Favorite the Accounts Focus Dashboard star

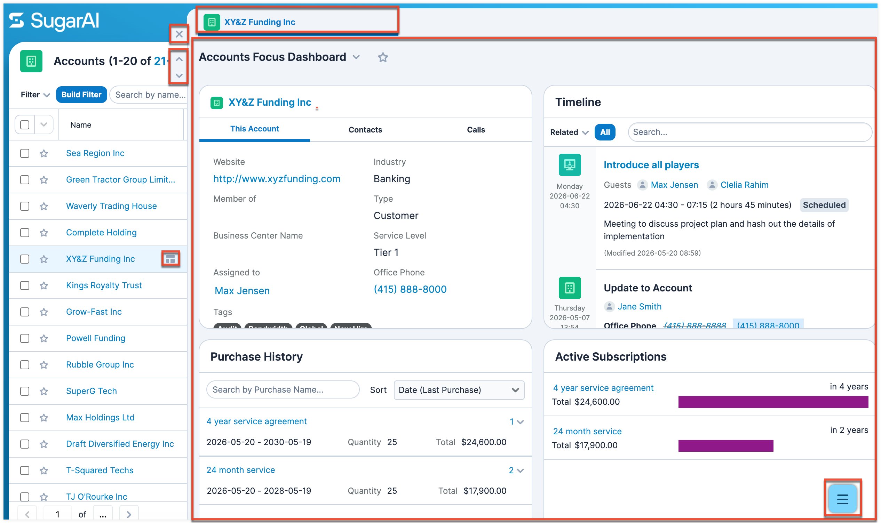click(383, 57)
